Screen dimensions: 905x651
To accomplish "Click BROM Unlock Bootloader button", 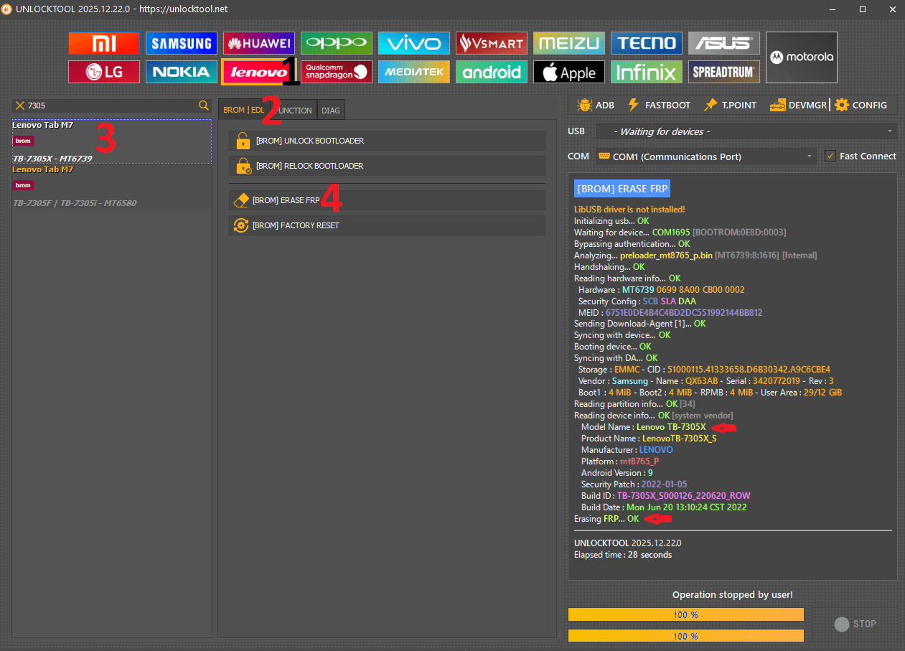I will 387,141.
